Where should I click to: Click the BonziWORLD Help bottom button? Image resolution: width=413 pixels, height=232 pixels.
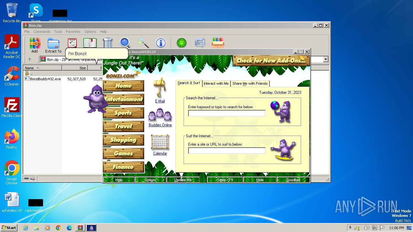119,180
